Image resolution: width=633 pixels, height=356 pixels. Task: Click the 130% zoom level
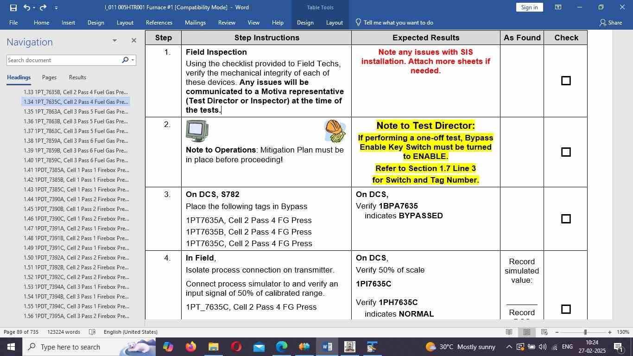pyautogui.click(x=623, y=332)
